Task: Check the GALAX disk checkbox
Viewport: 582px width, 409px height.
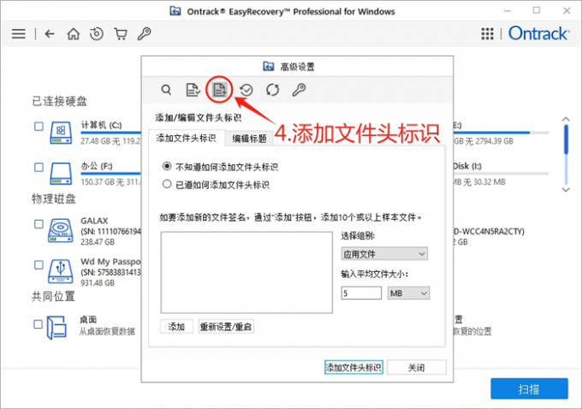Action: (x=39, y=224)
